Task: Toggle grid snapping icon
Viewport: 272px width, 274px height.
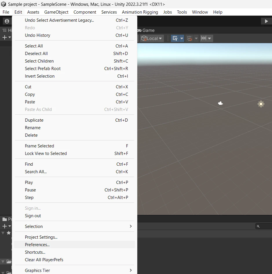Action: tap(189, 38)
